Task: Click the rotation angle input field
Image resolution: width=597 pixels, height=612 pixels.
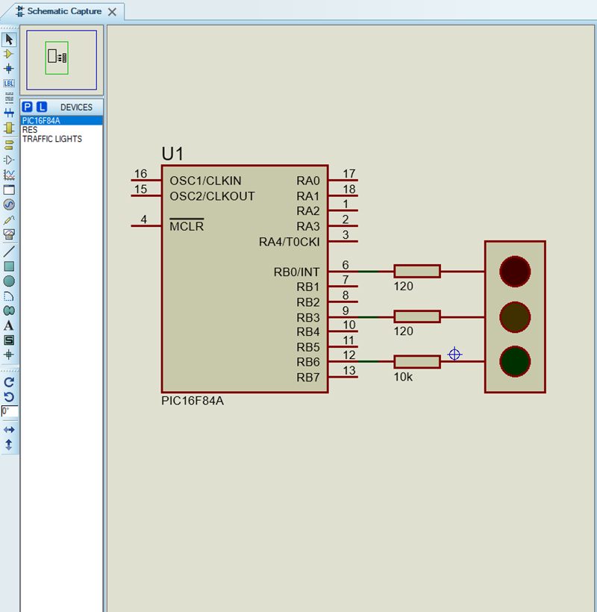Action: [9, 411]
